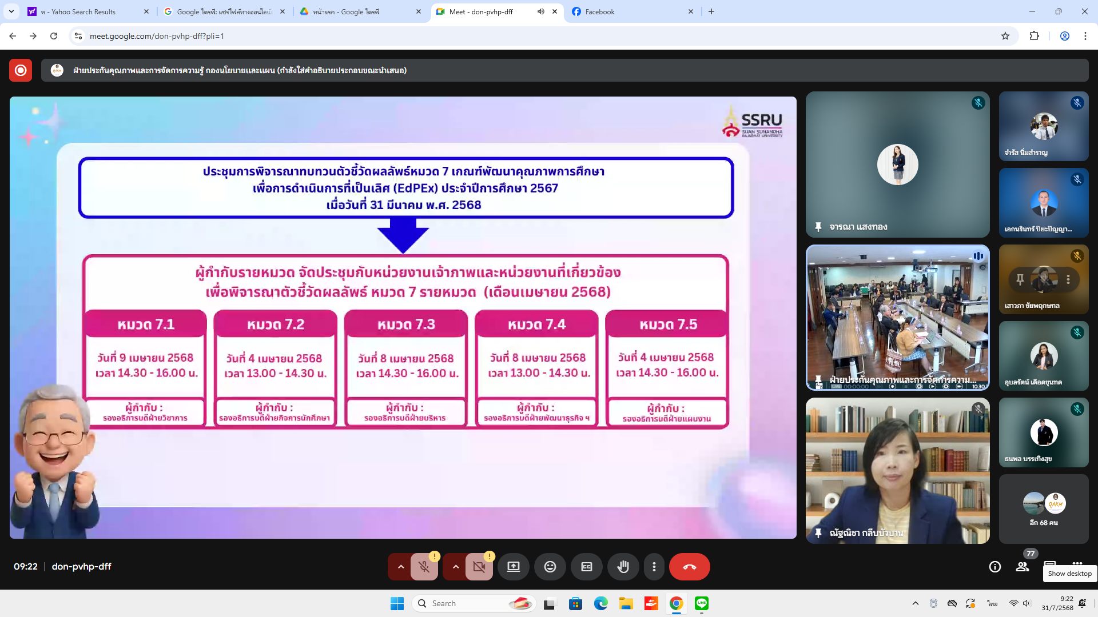Viewport: 1098px width, 617px height.
Task: Toggle the camera on/off button
Action: [479, 567]
